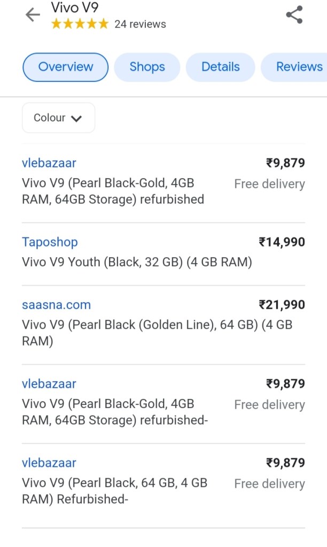Open the Pearl Black (Golden Line) listing

click(x=157, y=333)
